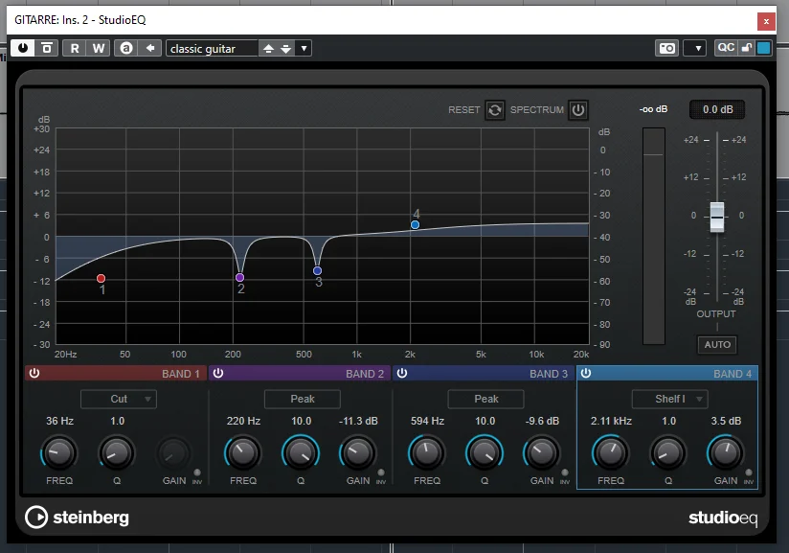Viewport: 789px width, 553px height.
Task: Click Band 1 Q knob
Action: click(117, 452)
